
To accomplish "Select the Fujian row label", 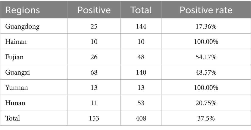I will point(14,57).
